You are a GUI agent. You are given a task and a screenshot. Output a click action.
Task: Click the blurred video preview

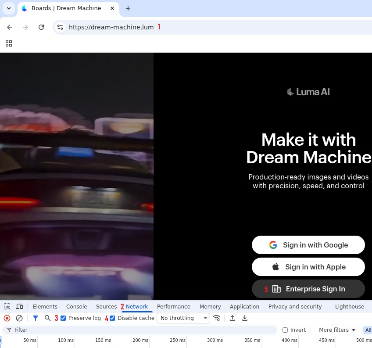77,176
